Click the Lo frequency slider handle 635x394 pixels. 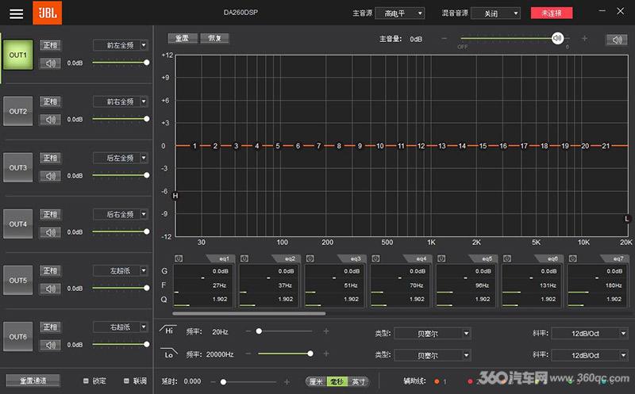[310, 354]
